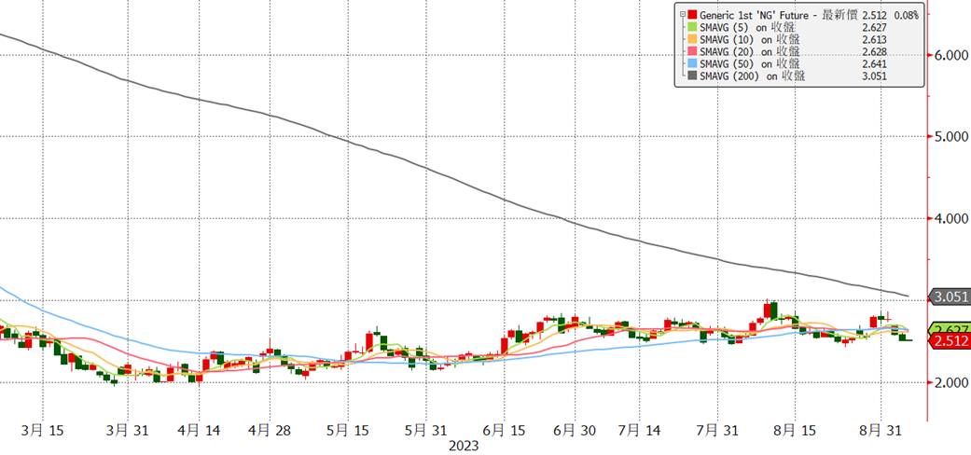Select the SMAVG (5) on 收盤 legend row

(x=747, y=27)
